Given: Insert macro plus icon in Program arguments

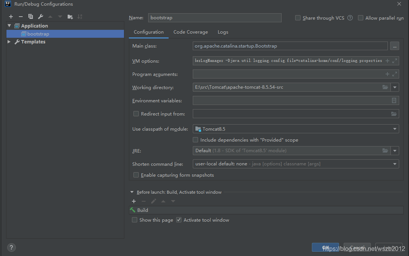Looking at the screenshot, I should (387, 74).
